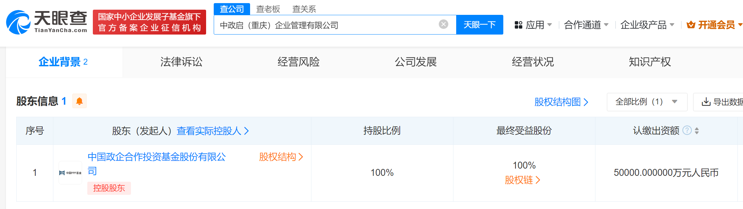Open the 股权结构图 link
743x209 pixels.
(561, 102)
